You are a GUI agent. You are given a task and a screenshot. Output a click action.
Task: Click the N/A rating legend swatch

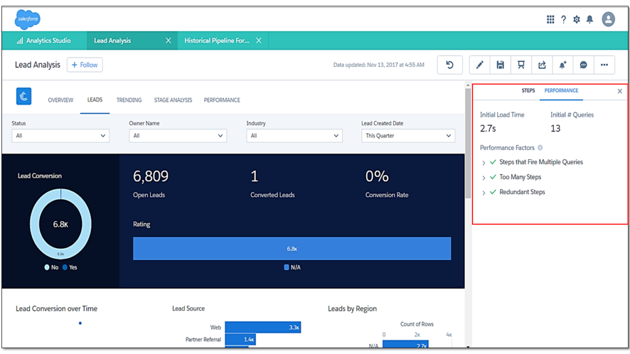click(x=287, y=267)
